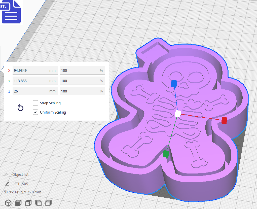
Task: Open the STL file icon in the corner
Action: (11, 12)
